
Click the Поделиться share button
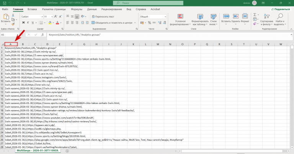pyautogui.click(x=281, y=9)
